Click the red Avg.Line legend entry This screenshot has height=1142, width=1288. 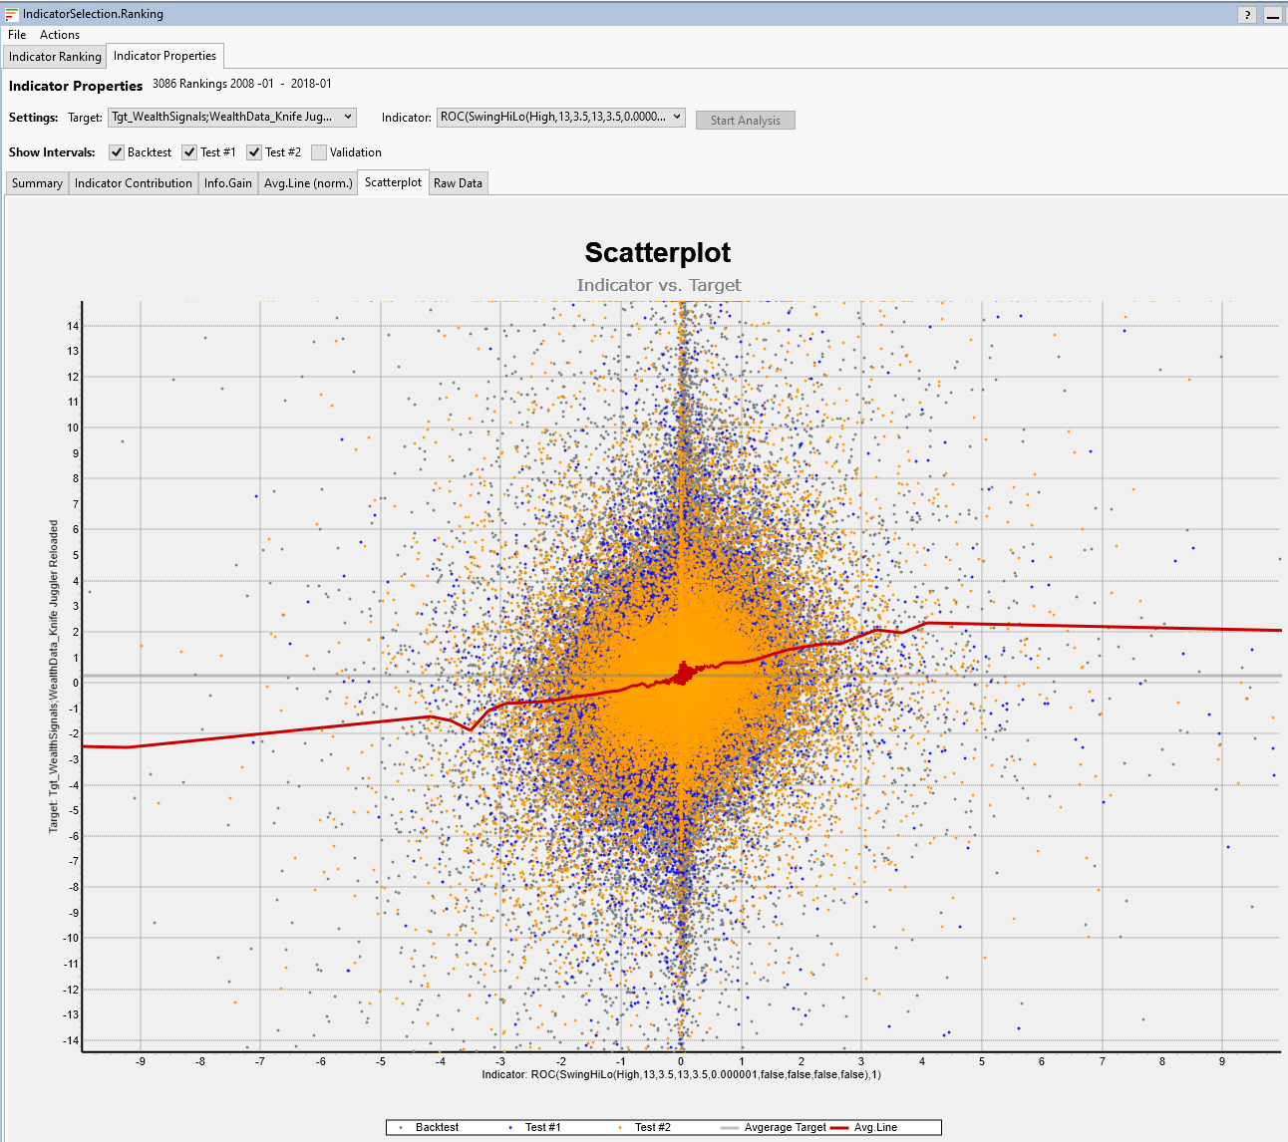click(839, 1127)
